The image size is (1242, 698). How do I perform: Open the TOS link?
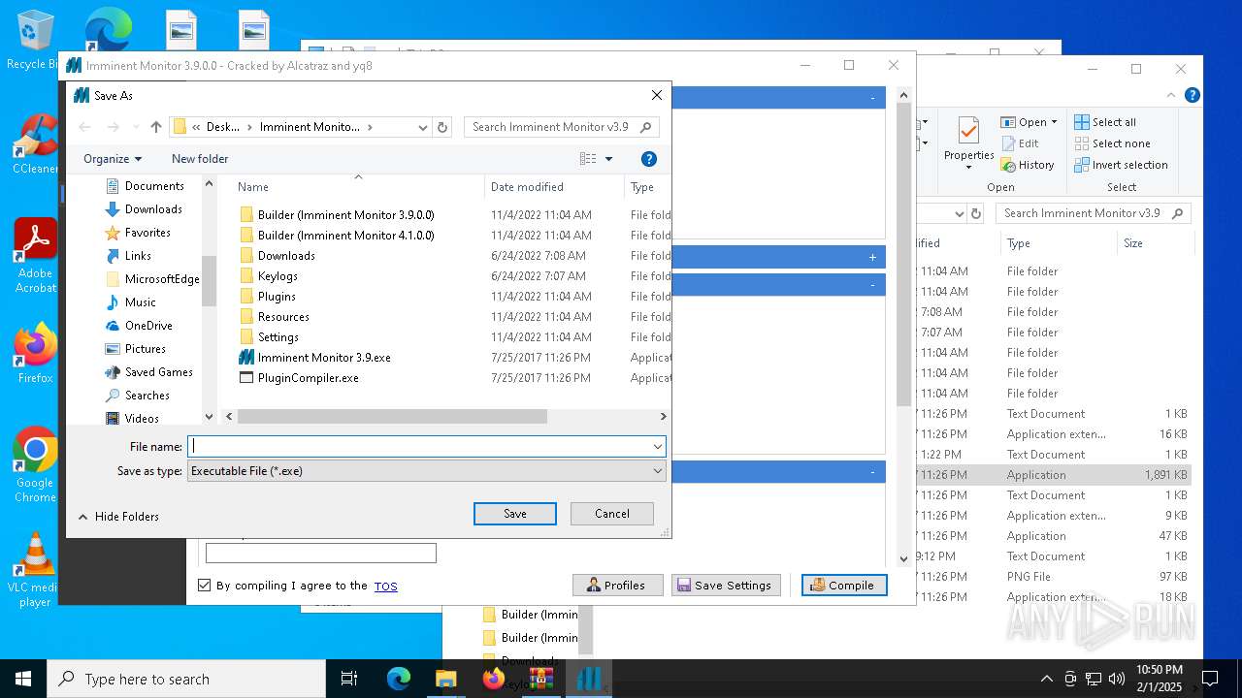(386, 587)
